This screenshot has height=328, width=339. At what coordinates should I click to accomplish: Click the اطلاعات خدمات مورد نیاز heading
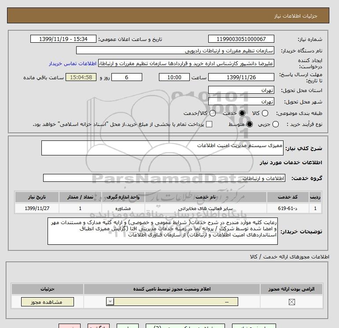click(291, 162)
